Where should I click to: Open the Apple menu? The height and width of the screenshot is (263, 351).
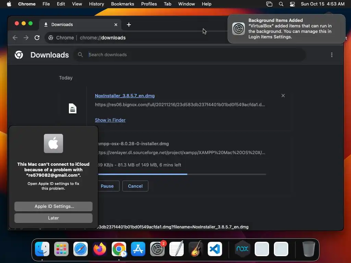click(9, 4)
